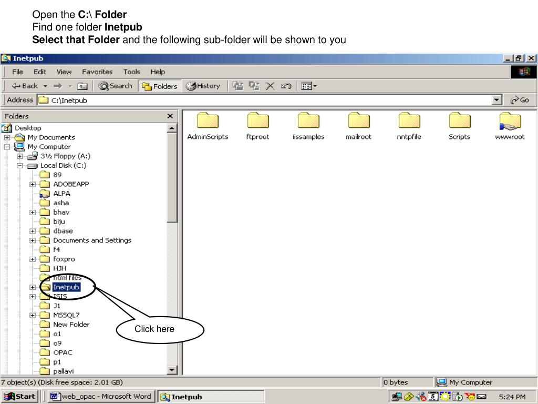Switch to web_opac Microsoft Word taskbar button

coord(100,397)
